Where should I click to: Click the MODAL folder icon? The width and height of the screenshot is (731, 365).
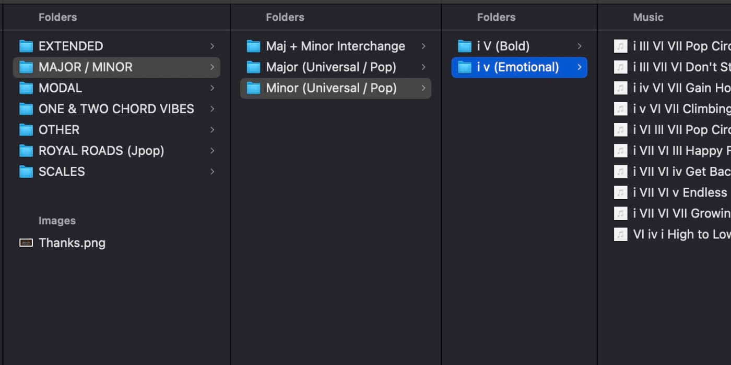26,88
